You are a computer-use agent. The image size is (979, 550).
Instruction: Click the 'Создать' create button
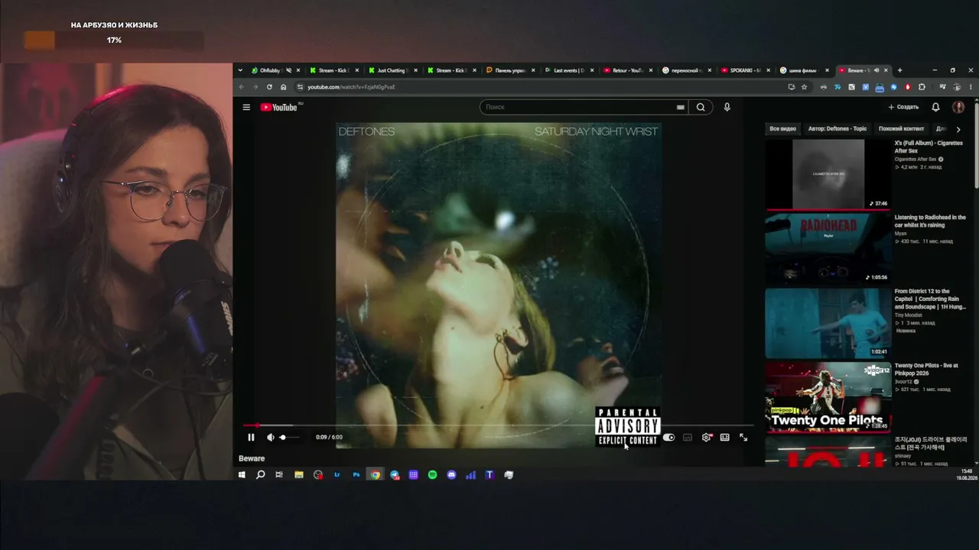click(x=903, y=107)
